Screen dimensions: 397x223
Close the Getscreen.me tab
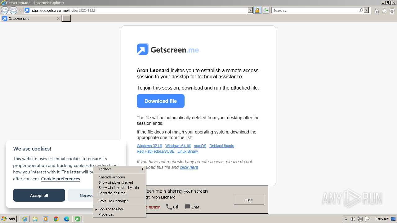pyautogui.click(x=58, y=19)
